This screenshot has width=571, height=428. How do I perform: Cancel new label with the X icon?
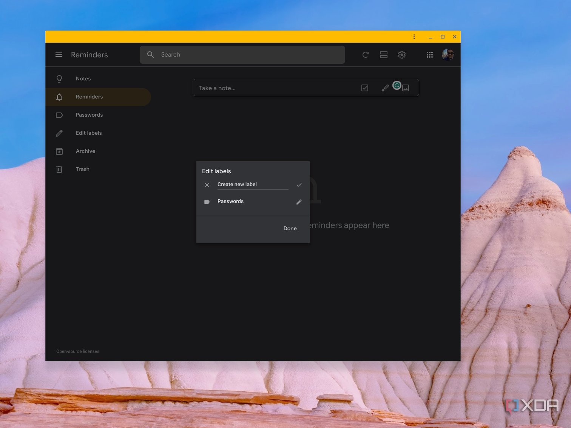(x=207, y=185)
